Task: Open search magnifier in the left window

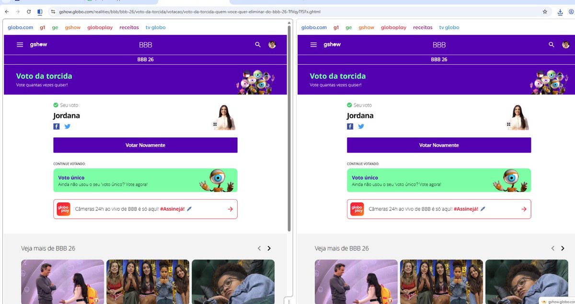Action: (x=258, y=45)
